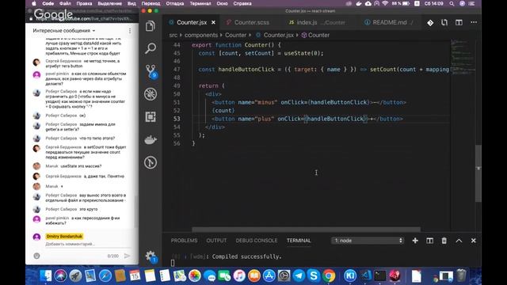Expand the Интересные сообщения chat filter dropdown
Screen dimensions: 507x285
pos(63,31)
